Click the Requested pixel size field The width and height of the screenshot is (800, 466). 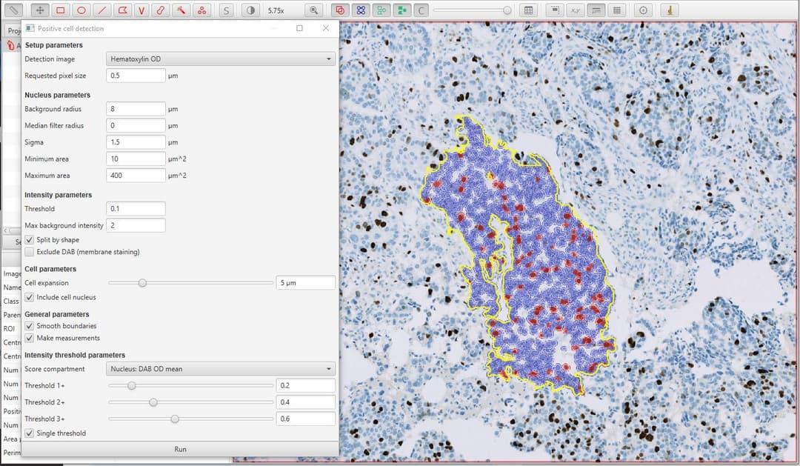point(136,76)
